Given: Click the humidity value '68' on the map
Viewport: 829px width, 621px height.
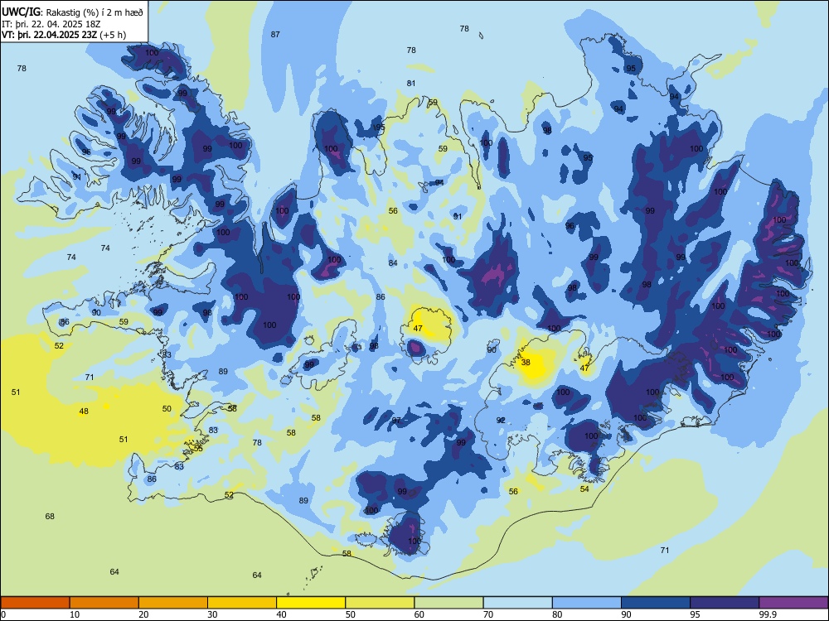Looking at the screenshot, I should [x=50, y=516].
